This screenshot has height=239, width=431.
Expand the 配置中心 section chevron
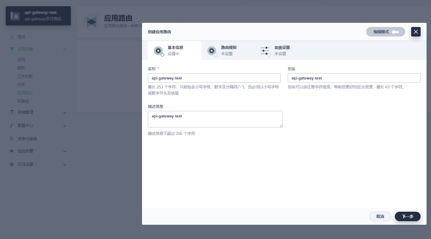click(65, 126)
